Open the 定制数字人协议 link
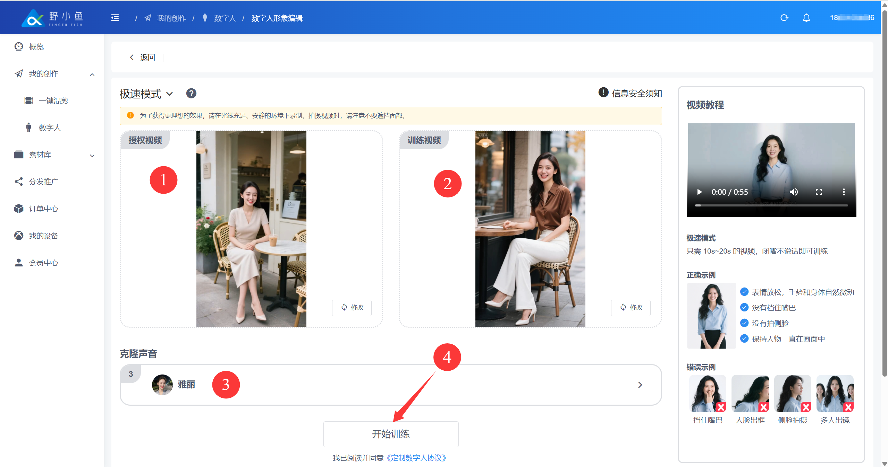The width and height of the screenshot is (888, 467). (416, 458)
